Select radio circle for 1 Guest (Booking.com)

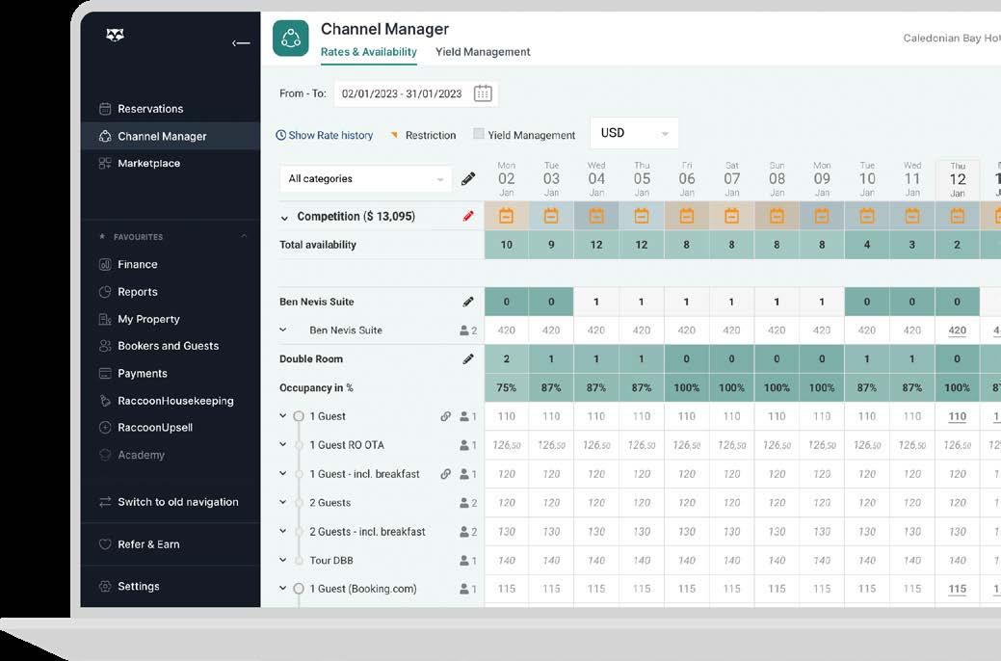click(x=298, y=589)
